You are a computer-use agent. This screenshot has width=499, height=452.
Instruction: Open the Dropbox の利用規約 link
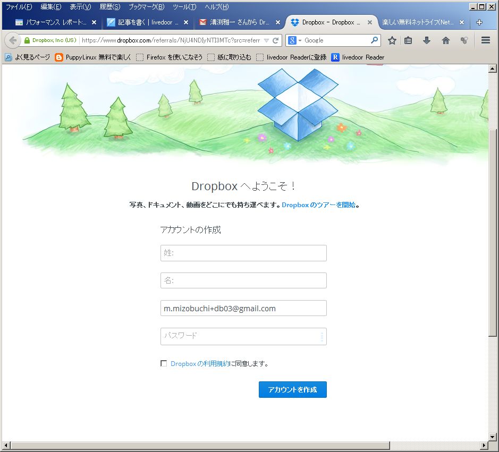point(200,364)
